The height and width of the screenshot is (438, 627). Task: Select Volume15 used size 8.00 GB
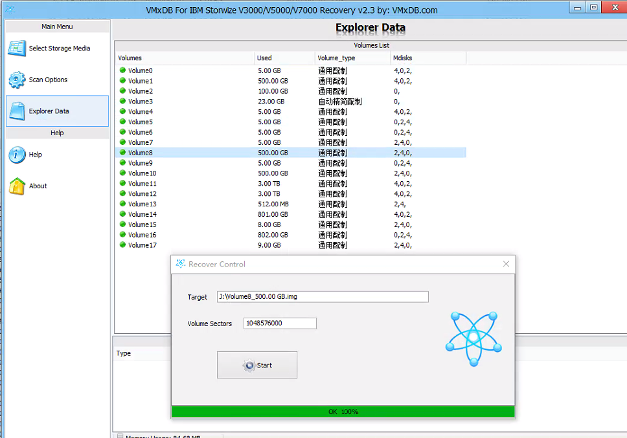pos(269,224)
